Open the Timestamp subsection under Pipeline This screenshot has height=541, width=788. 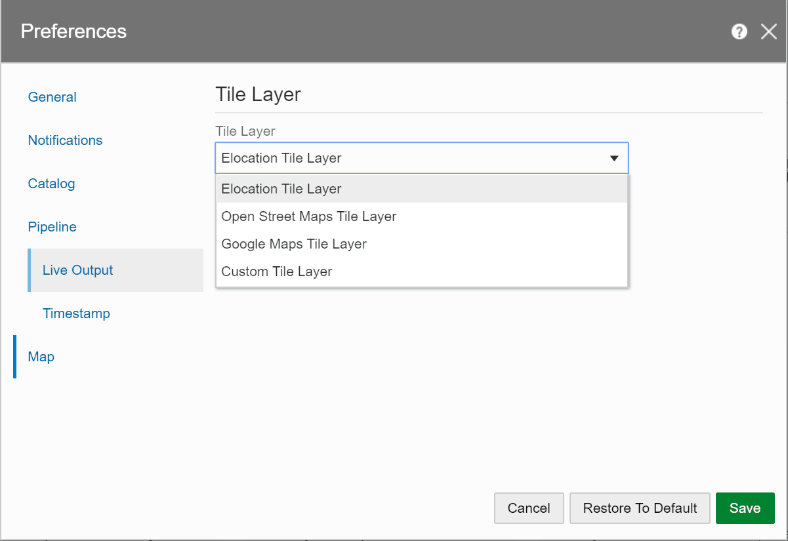pyautogui.click(x=76, y=313)
